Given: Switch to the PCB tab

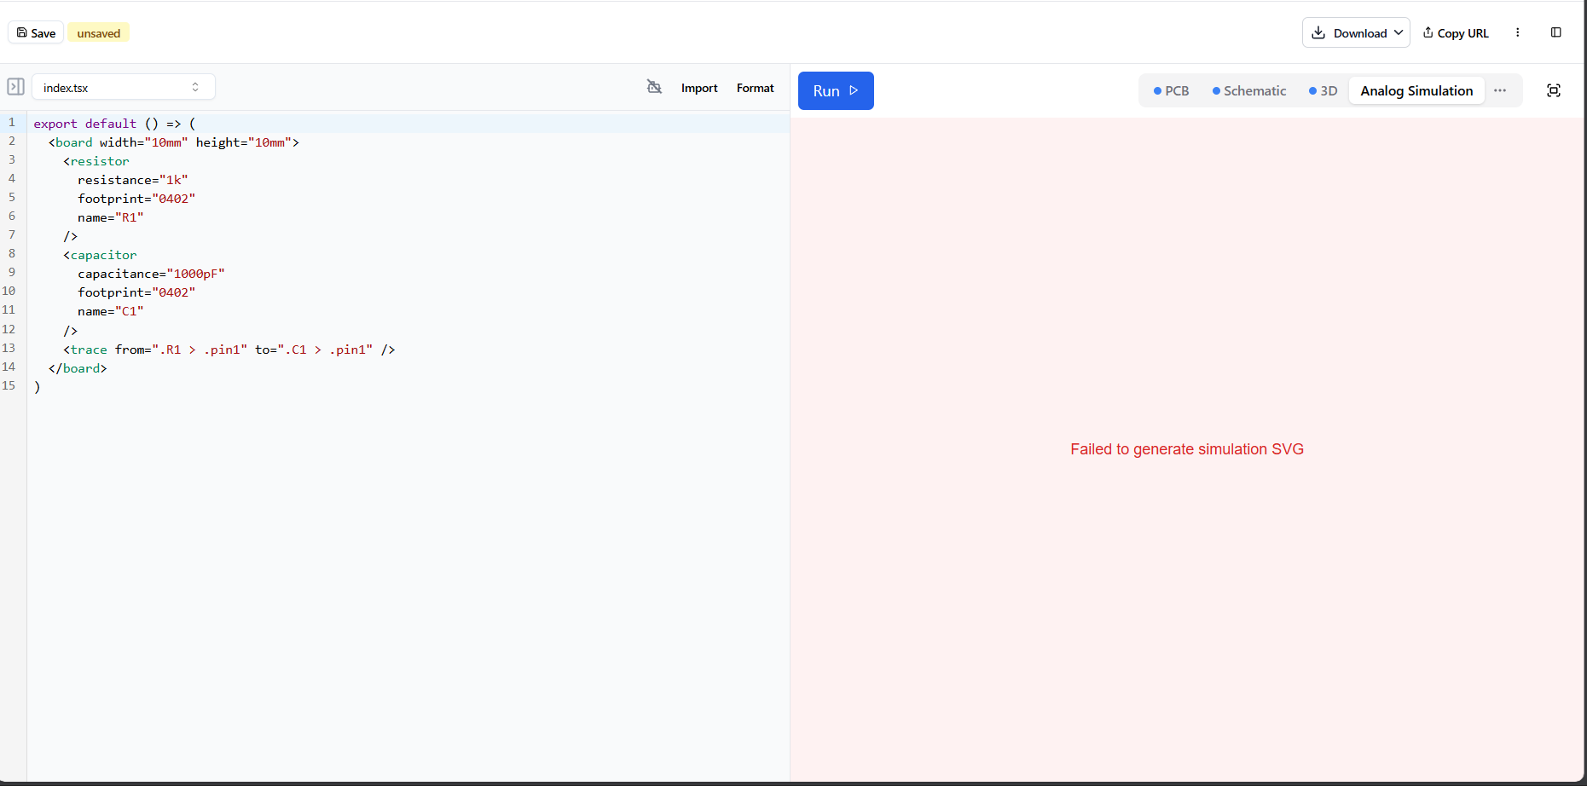Looking at the screenshot, I should (1171, 90).
